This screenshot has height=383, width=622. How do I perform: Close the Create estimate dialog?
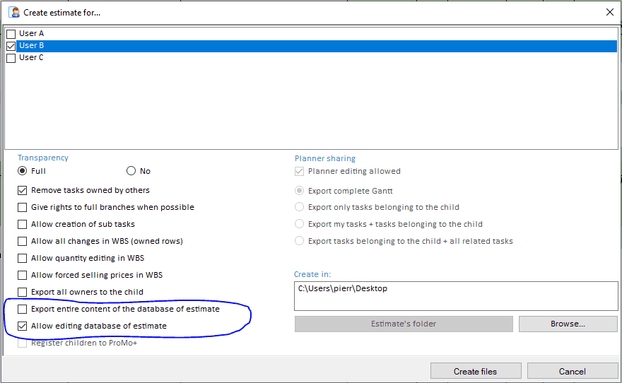coord(609,12)
